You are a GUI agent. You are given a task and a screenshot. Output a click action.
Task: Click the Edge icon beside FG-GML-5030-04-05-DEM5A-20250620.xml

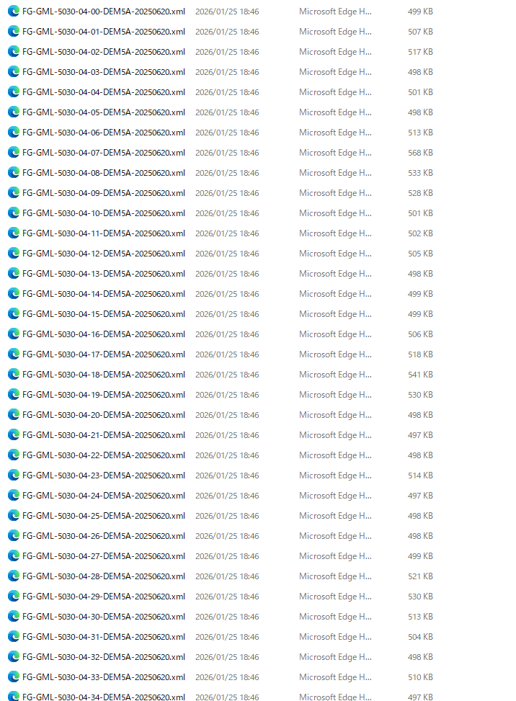click(14, 112)
